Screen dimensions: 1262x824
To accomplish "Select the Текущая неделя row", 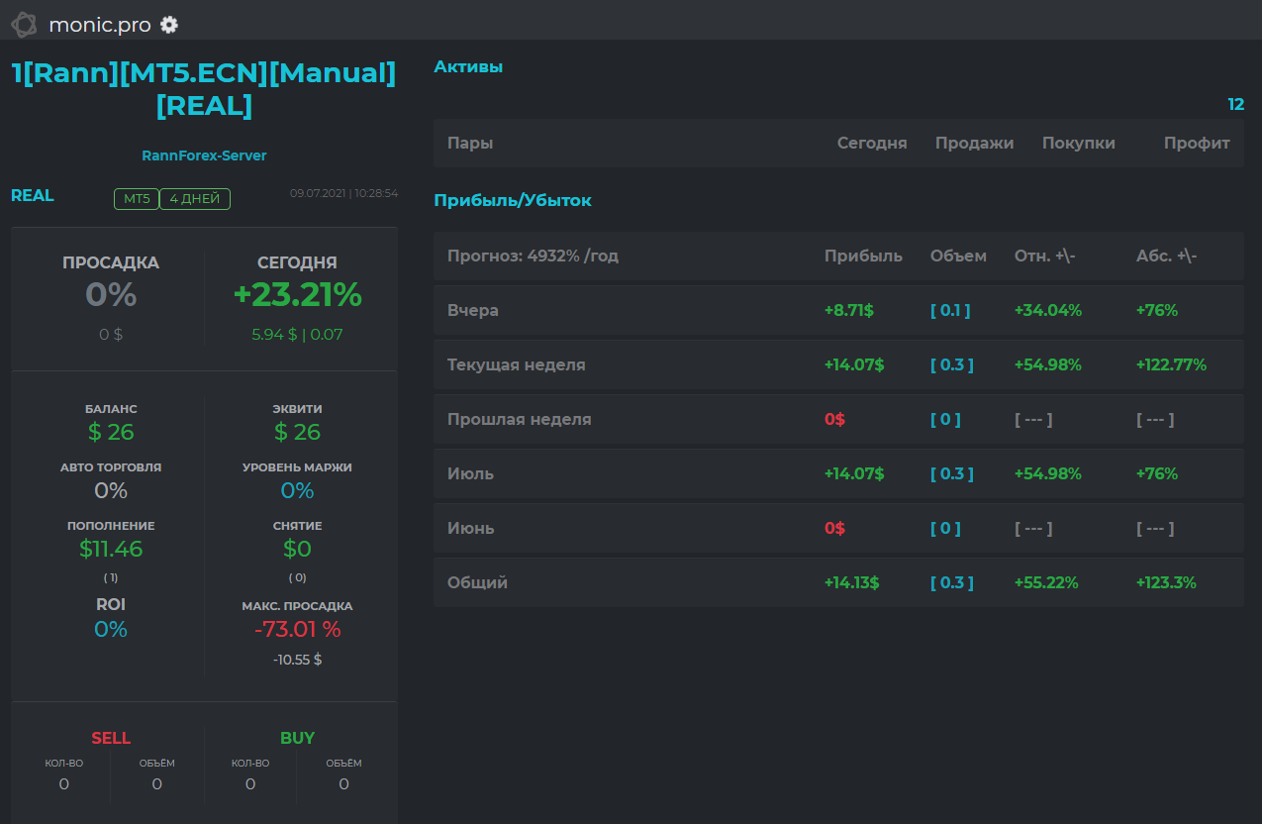I will pos(838,364).
